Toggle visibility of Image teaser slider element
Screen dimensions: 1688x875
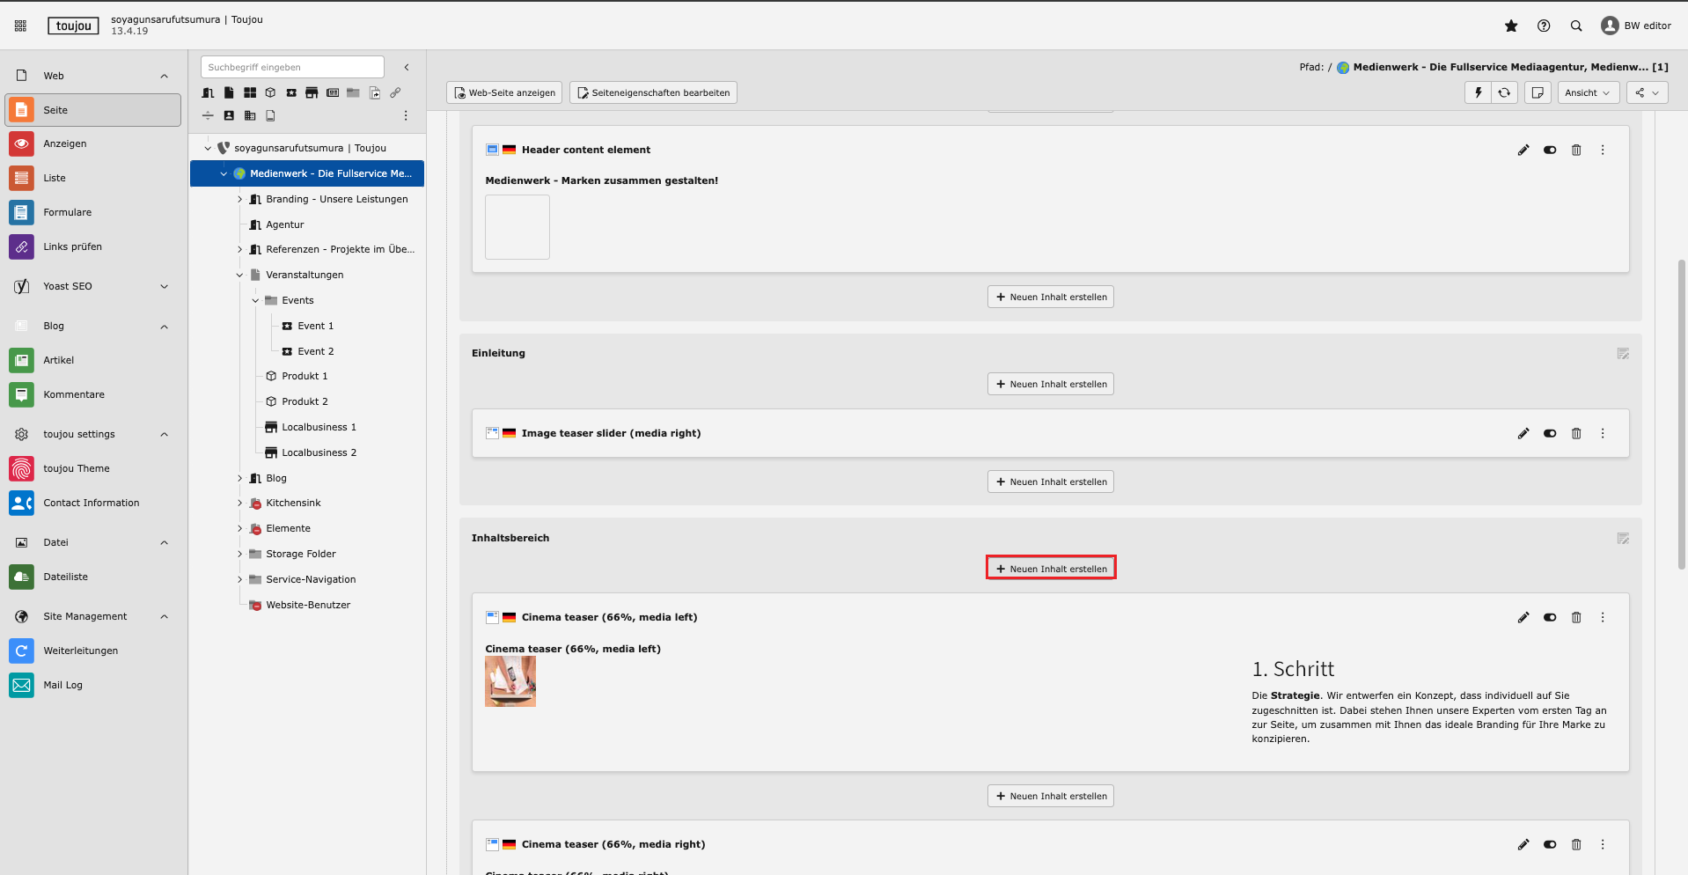pyautogui.click(x=1550, y=434)
